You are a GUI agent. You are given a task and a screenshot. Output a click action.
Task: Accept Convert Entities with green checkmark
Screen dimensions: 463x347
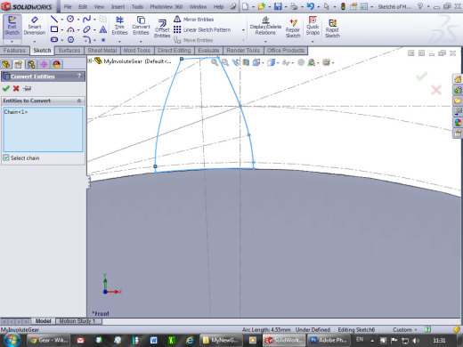point(6,88)
